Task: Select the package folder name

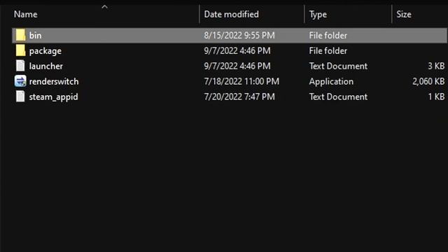Action: point(45,51)
